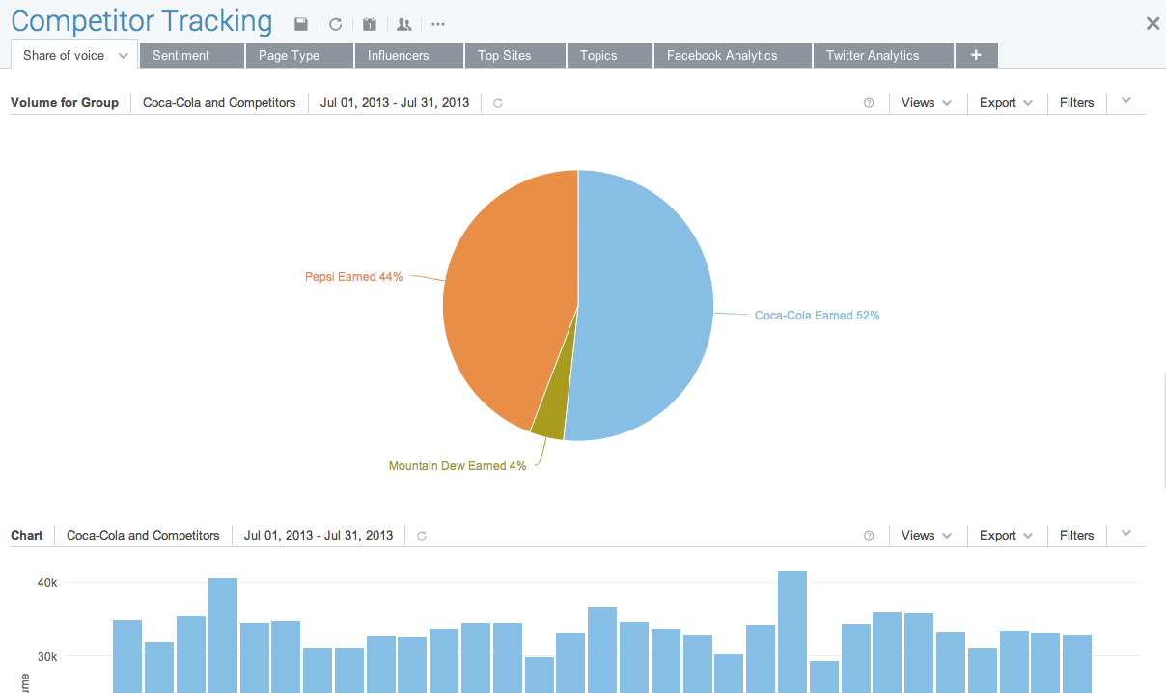Change the group selector in Chart panel
The width and height of the screenshot is (1166, 693).
click(143, 536)
